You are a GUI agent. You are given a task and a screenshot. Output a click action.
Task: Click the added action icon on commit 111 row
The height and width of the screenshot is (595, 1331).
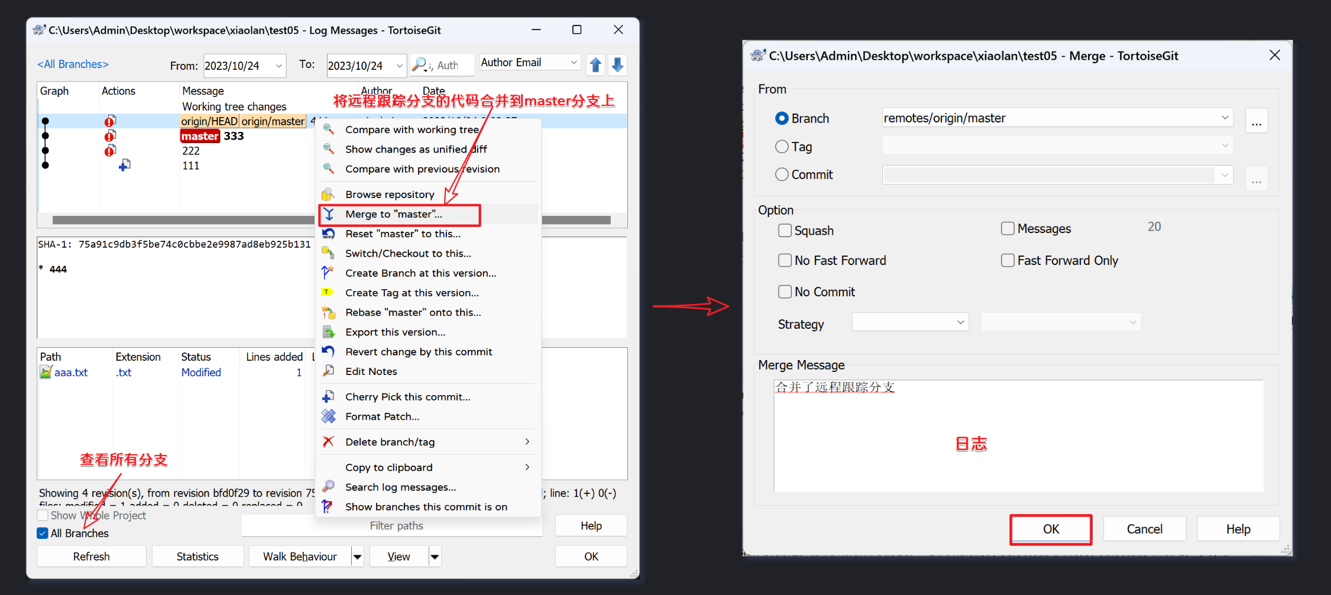click(x=124, y=165)
